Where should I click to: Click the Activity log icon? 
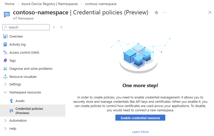click(x=5, y=45)
